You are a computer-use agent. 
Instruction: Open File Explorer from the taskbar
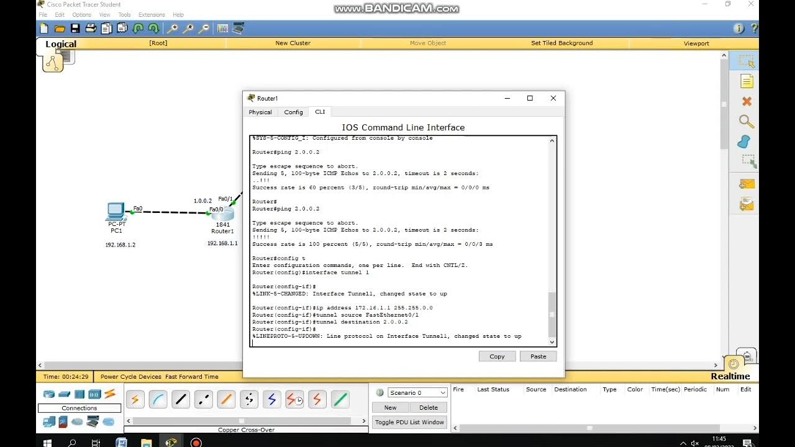(x=146, y=443)
